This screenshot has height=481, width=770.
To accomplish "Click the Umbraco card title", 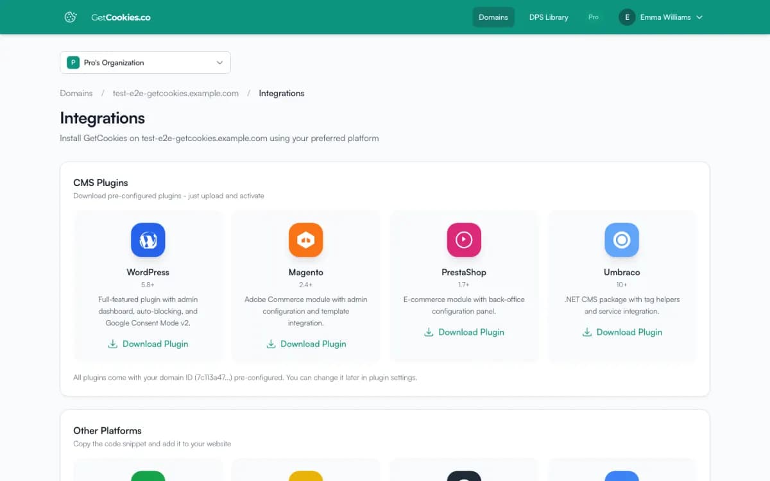I will click(622, 272).
